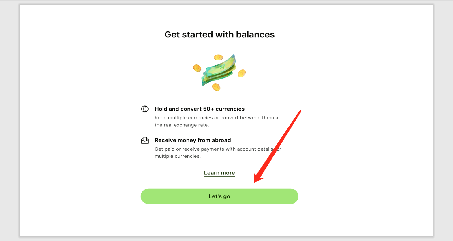Viewport: 453px width, 241px height.
Task: Click the globe icon beside currencies heading
Action: (x=145, y=109)
